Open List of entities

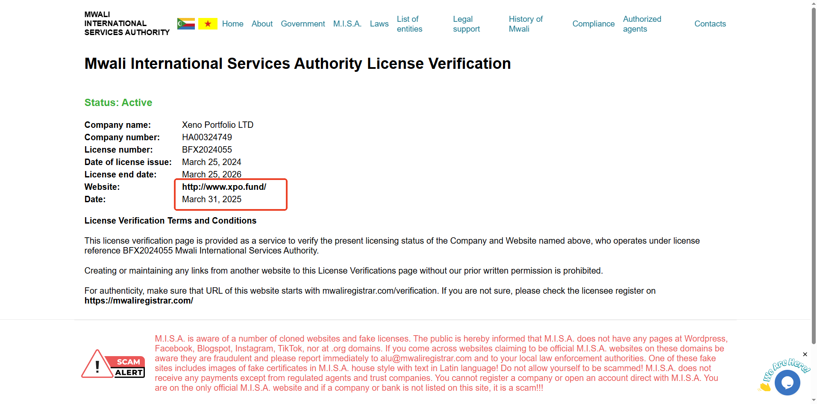409,24
